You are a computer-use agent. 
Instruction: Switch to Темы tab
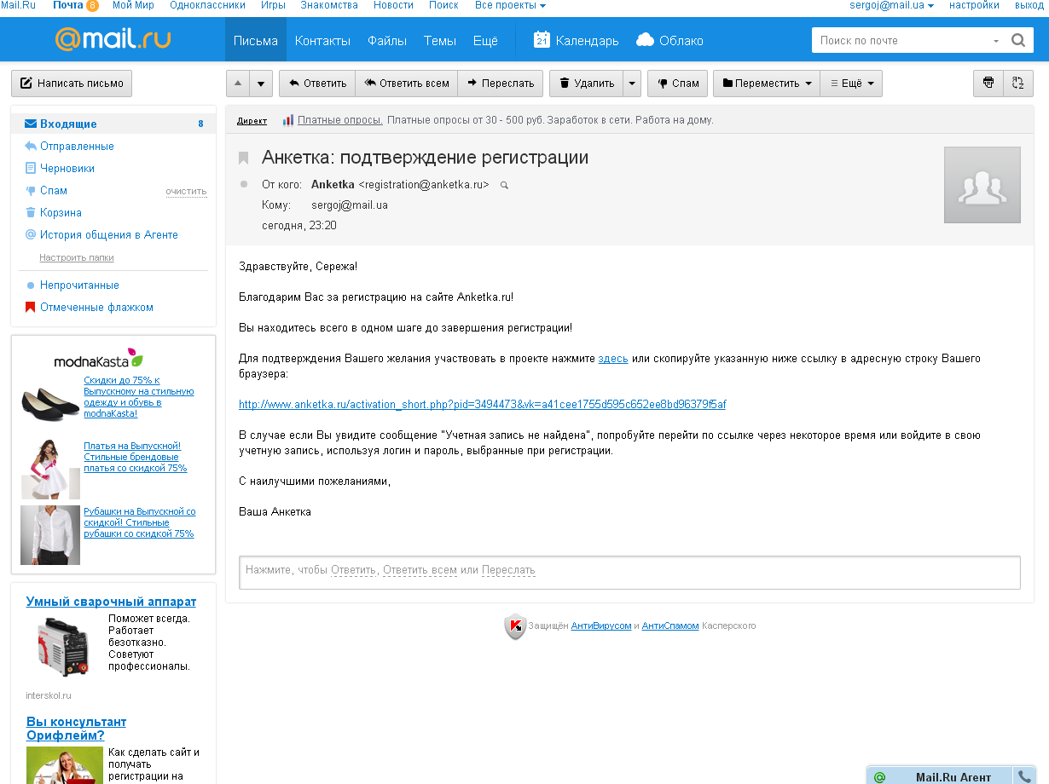440,40
